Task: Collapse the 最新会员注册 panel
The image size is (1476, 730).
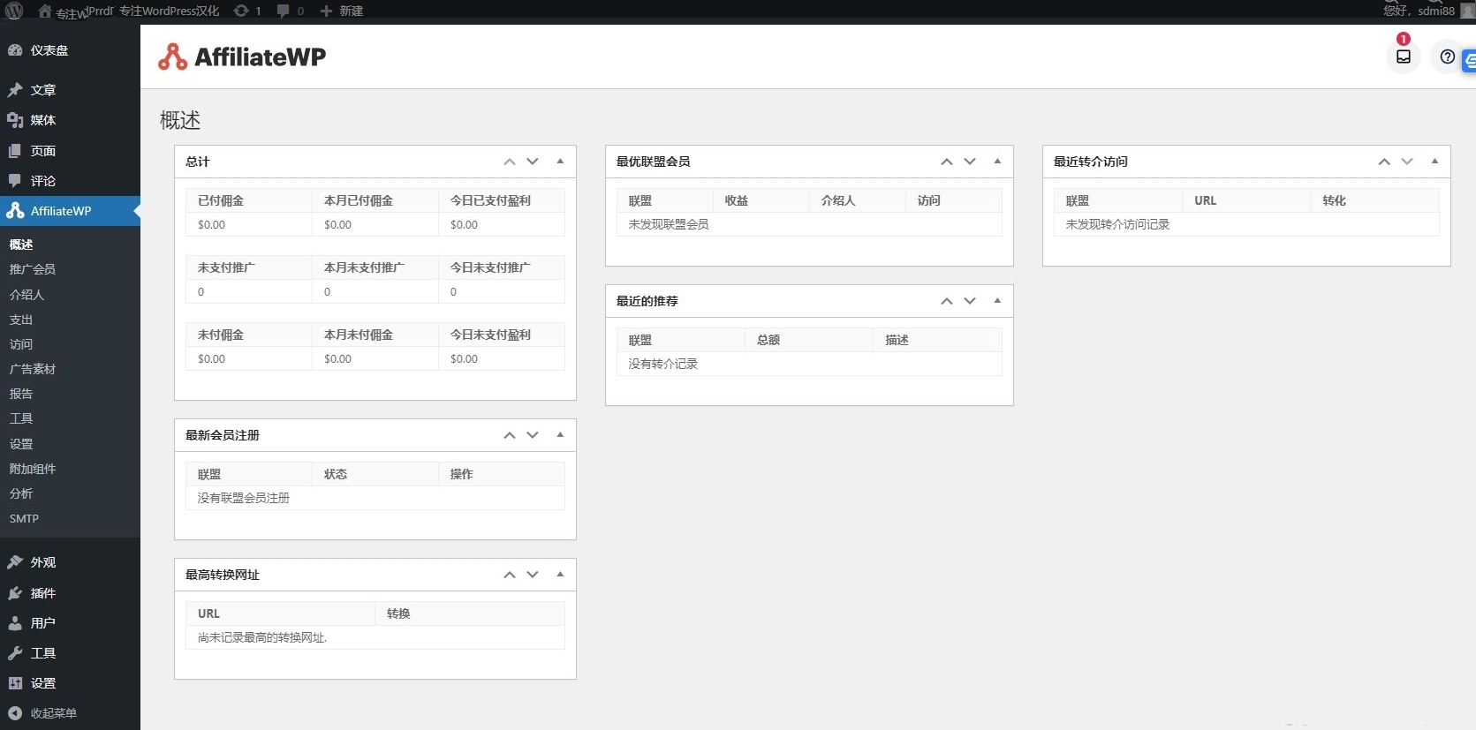Action: coord(560,435)
